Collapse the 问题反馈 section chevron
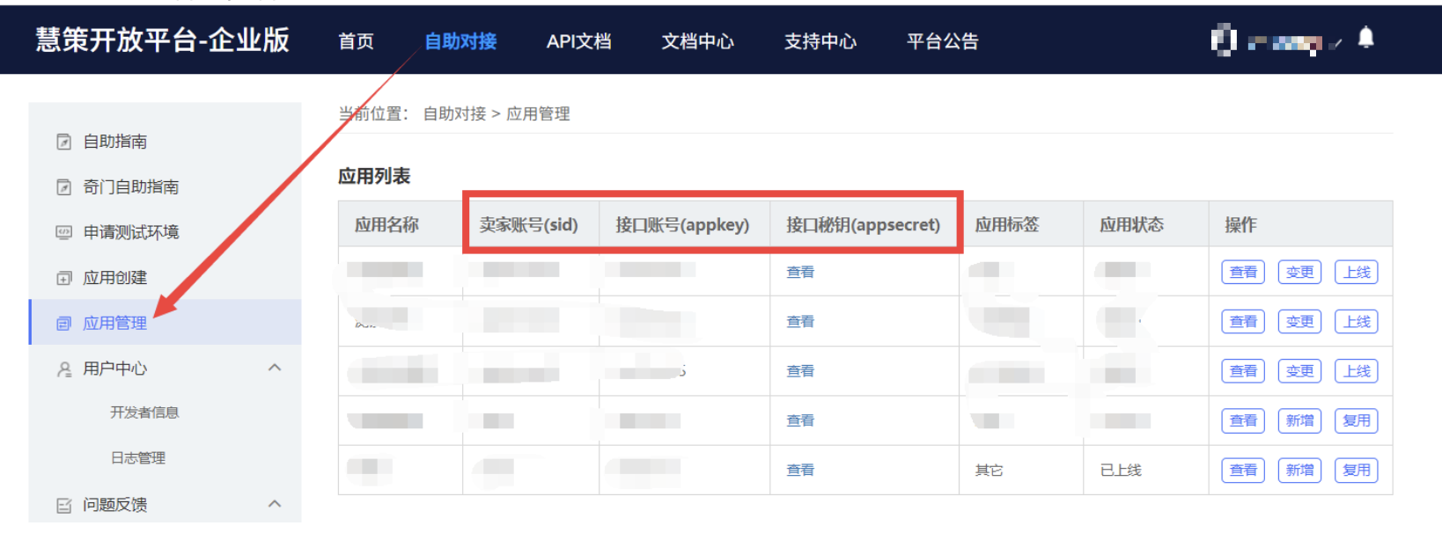Image resolution: width=1442 pixels, height=533 pixels. pyautogui.click(x=275, y=504)
